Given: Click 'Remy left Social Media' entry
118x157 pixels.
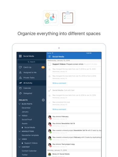Looking at the screenshot, I should 61,154.
